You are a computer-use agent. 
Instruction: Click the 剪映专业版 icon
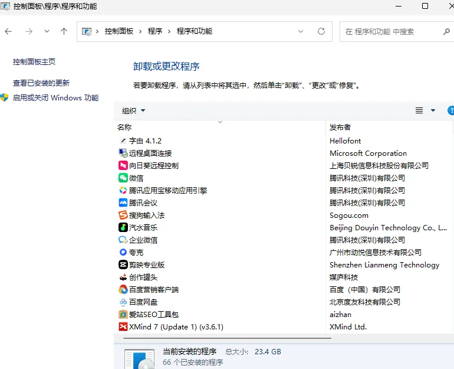pos(123,264)
